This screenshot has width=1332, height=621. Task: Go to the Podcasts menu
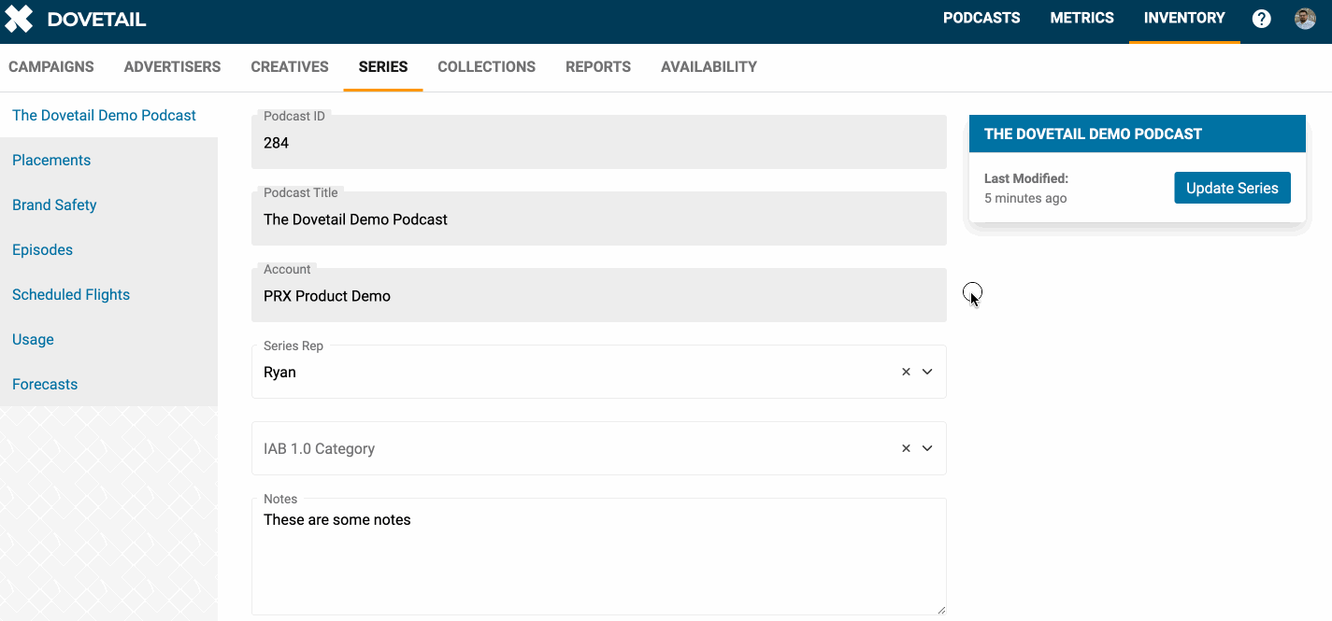tap(981, 18)
